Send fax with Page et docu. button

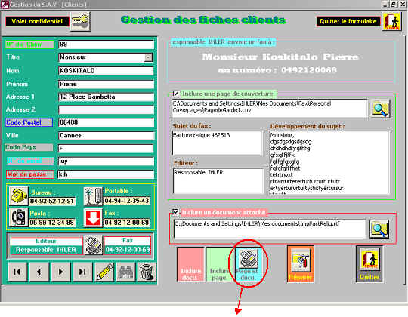pos(248,264)
